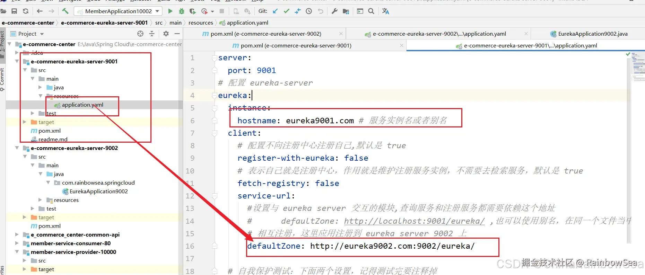645x275 pixels.
Task: Open Settings with the wrench icon
Action: (334, 11)
